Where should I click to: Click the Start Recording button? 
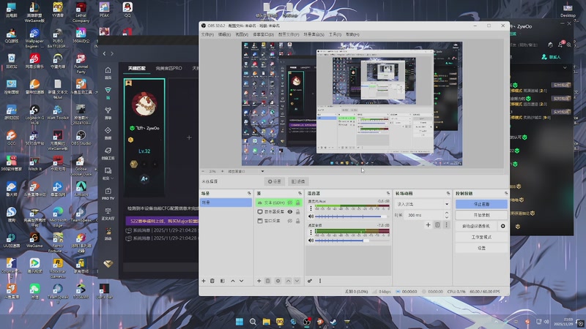point(481,215)
